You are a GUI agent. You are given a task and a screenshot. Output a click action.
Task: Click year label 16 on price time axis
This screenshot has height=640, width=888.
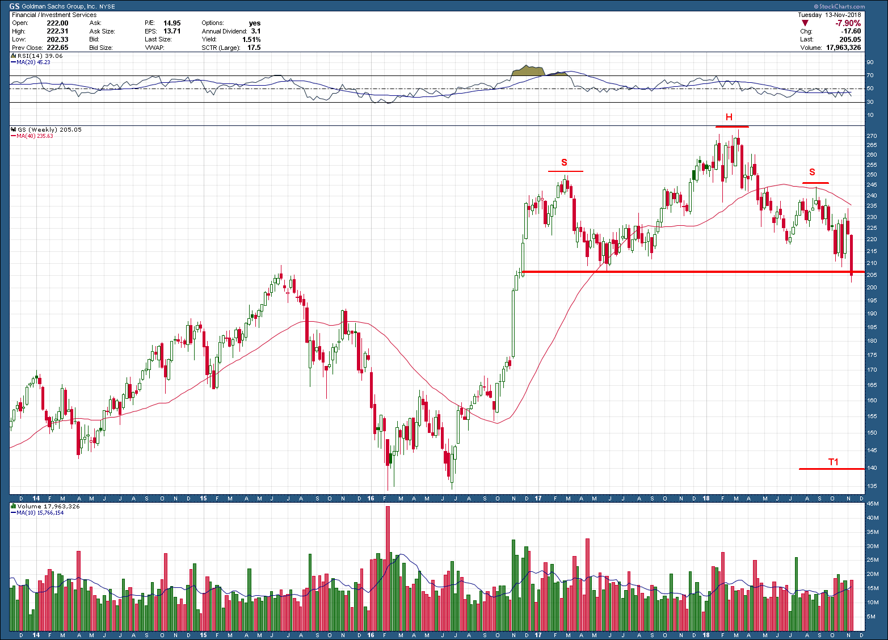pyautogui.click(x=371, y=499)
